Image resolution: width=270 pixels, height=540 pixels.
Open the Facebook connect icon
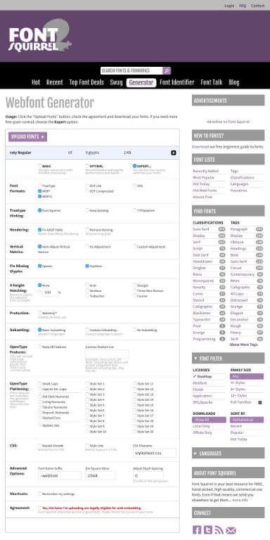point(197,529)
